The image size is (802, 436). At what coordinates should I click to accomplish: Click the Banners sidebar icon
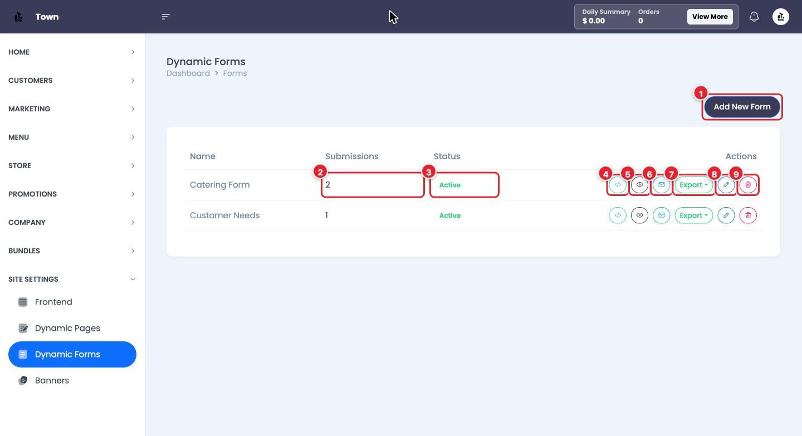pos(23,380)
